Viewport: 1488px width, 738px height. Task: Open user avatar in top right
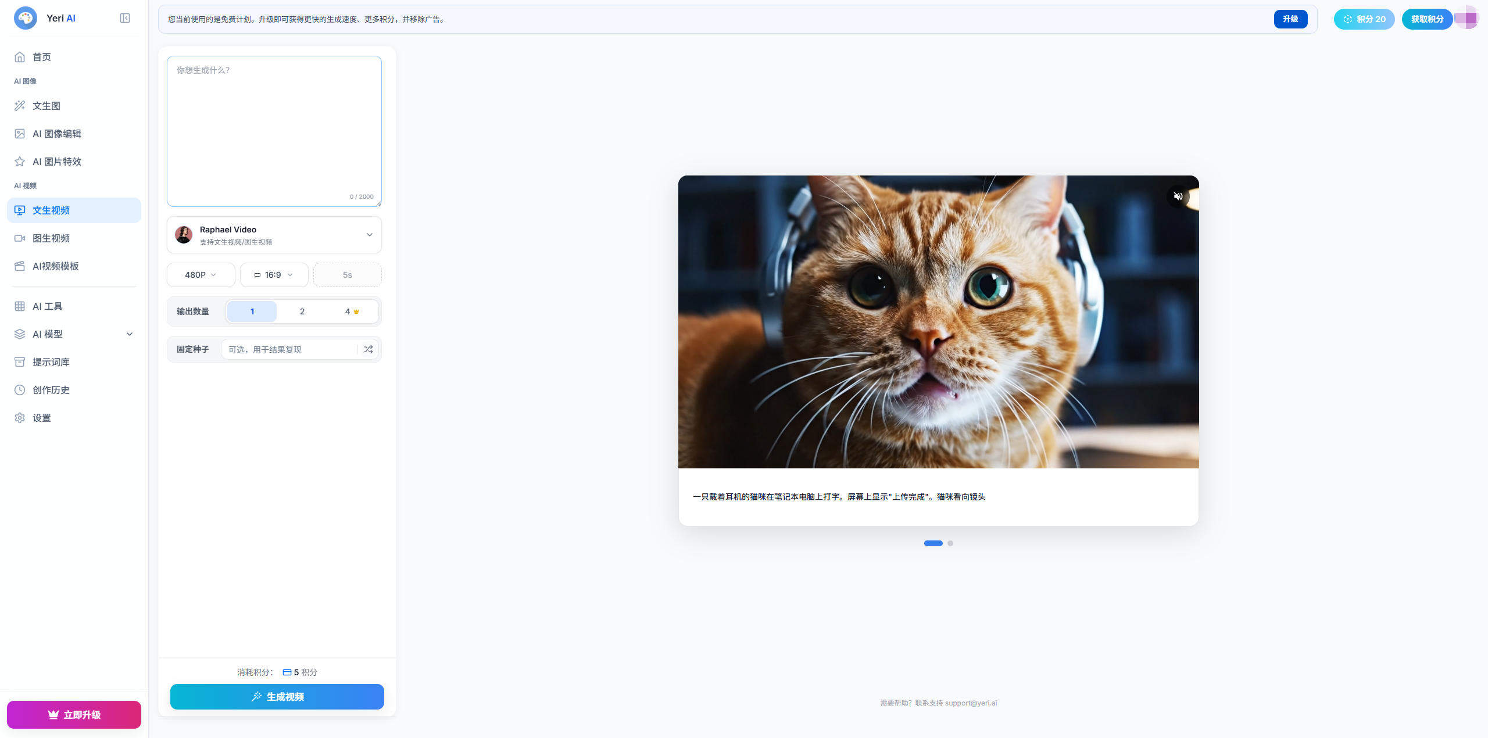tap(1466, 19)
